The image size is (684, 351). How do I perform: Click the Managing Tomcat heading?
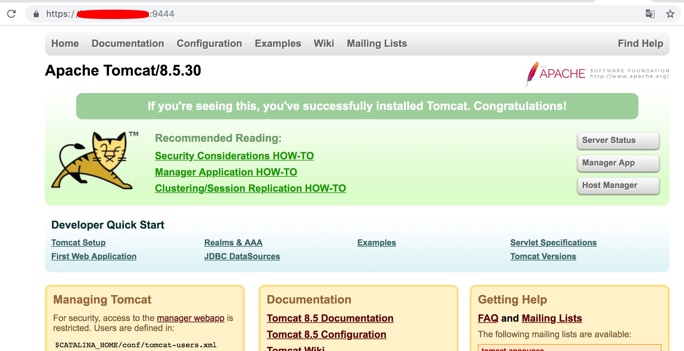click(102, 299)
